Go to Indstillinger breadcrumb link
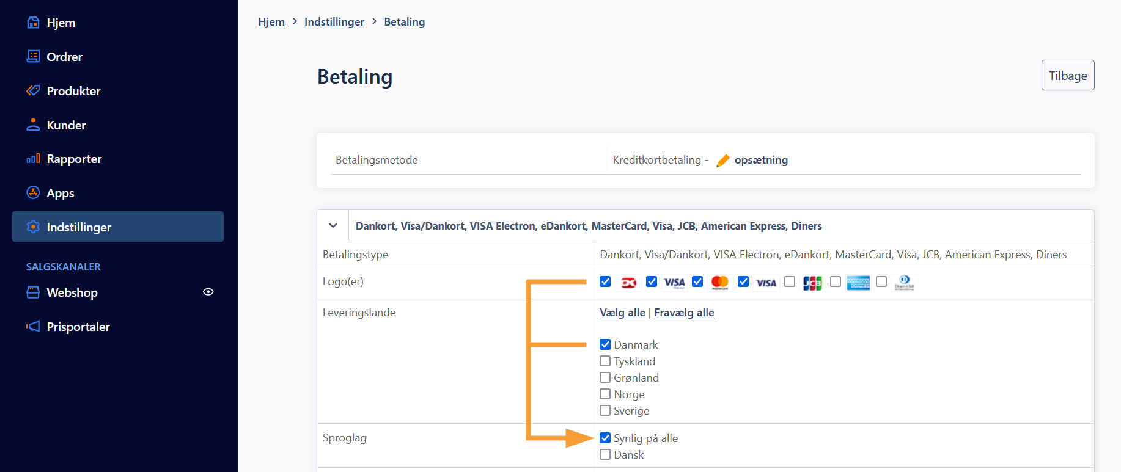Viewport: 1121px width, 472px height. point(334,22)
